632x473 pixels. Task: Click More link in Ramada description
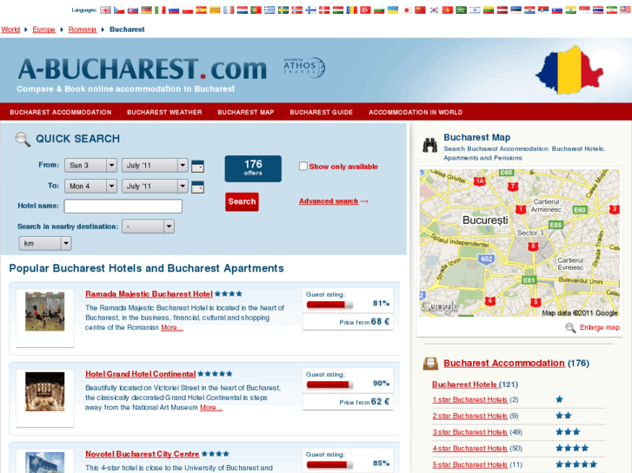point(172,328)
